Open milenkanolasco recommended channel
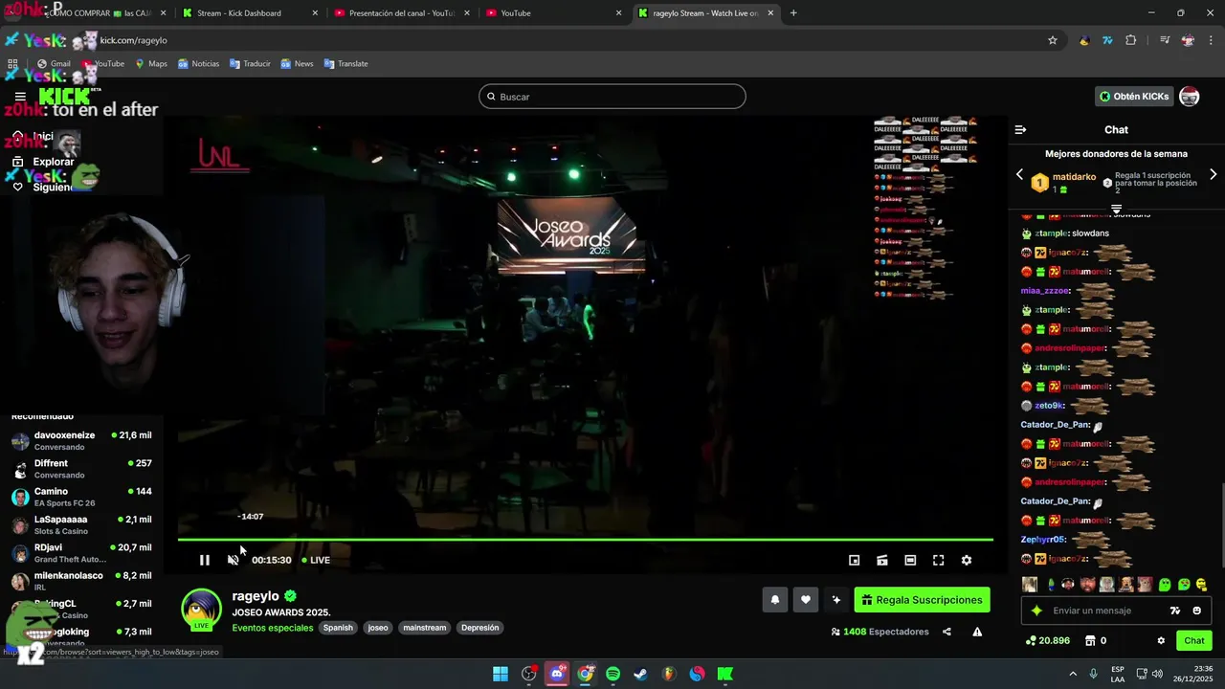The height and width of the screenshot is (689, 1225). 82,581
